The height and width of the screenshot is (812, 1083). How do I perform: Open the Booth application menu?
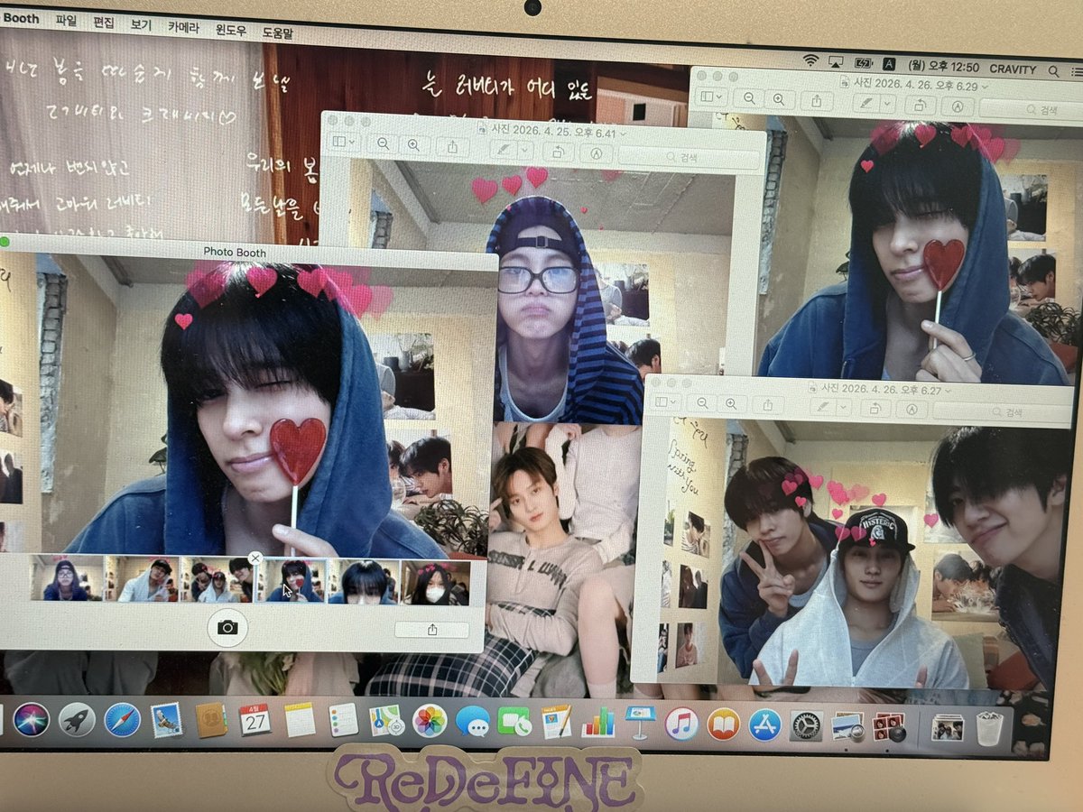pos(20,18)
